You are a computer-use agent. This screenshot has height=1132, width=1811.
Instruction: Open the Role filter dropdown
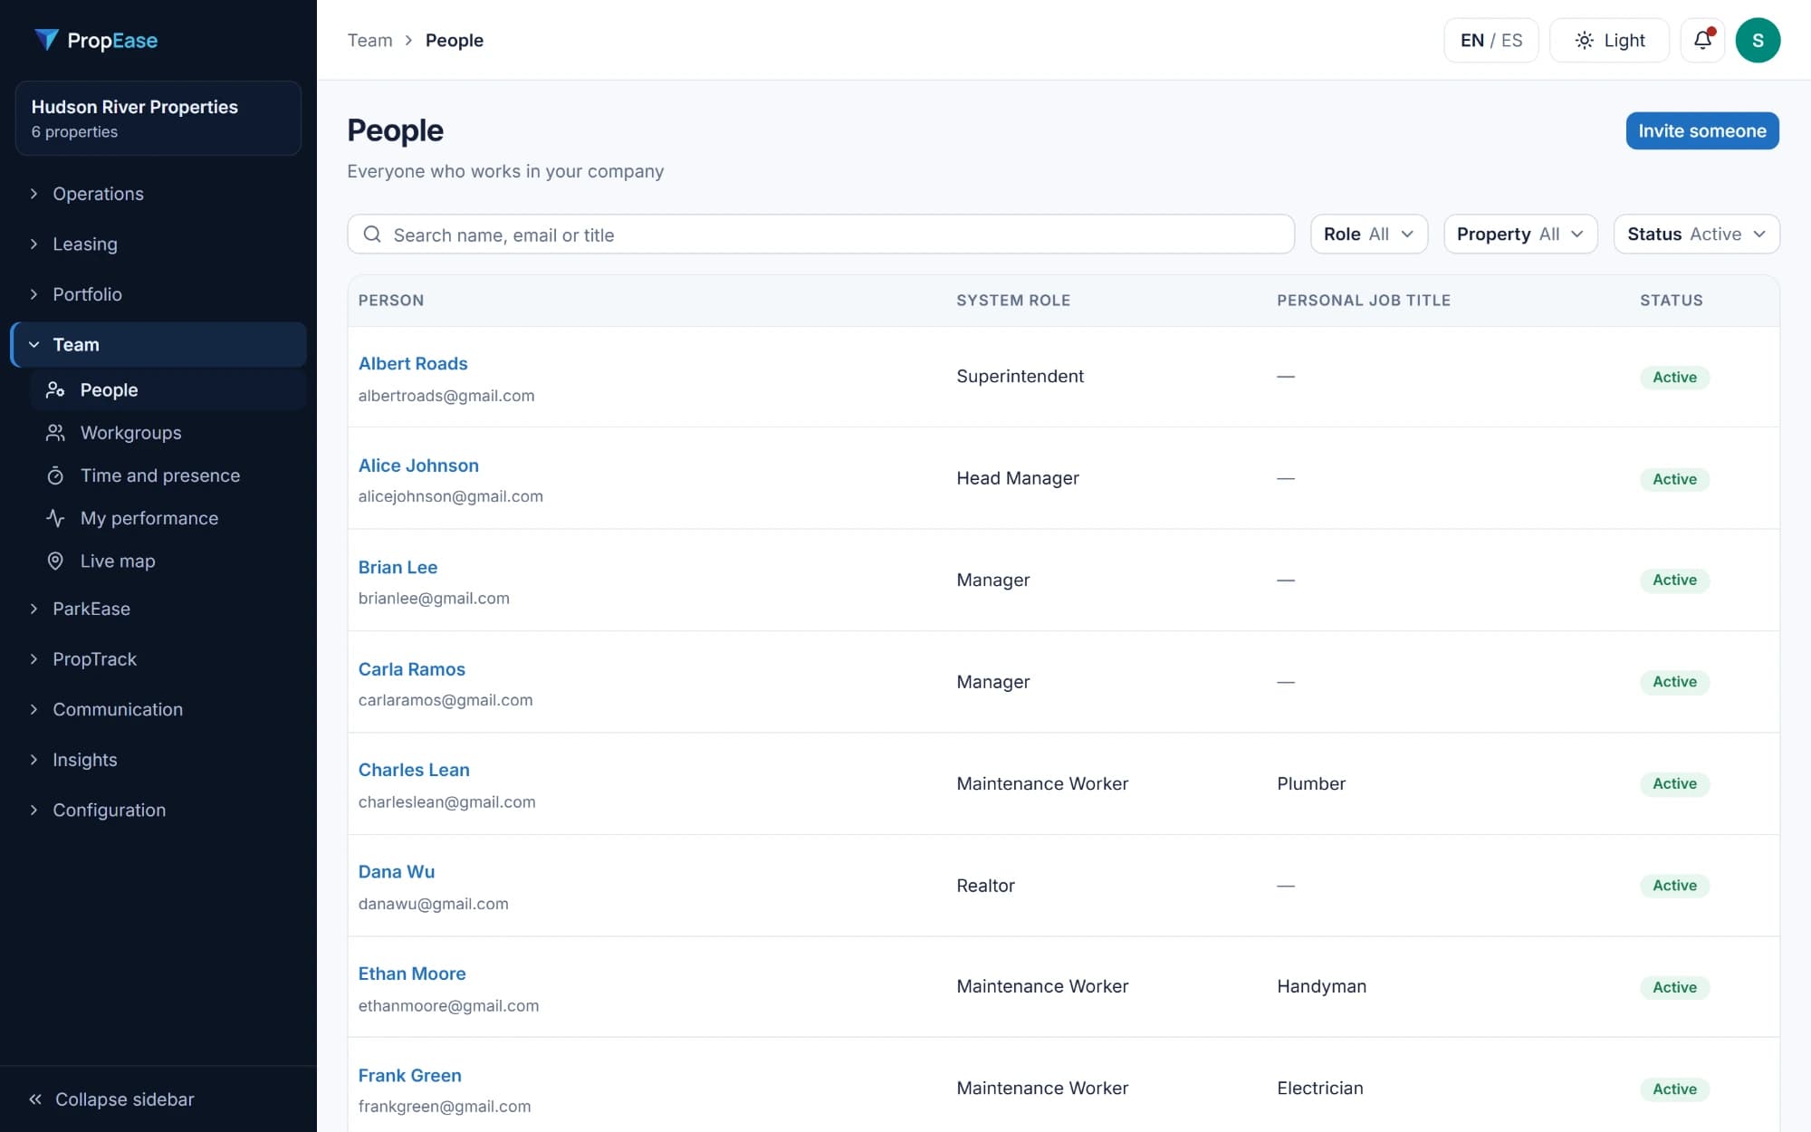pyautogui.click(x=1368, y=235)
